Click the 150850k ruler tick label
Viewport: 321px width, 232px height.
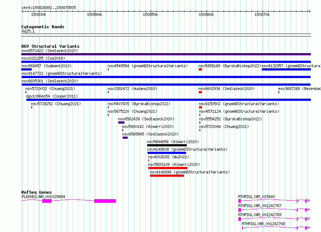150,14
